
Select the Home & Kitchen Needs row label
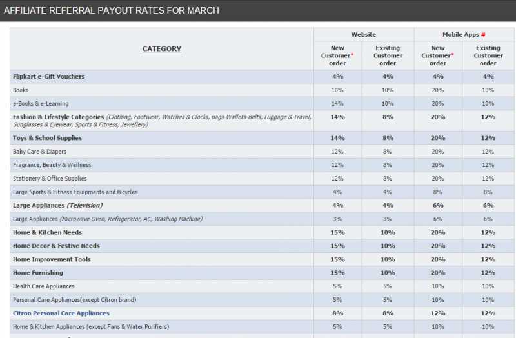(x=47, y=232)
